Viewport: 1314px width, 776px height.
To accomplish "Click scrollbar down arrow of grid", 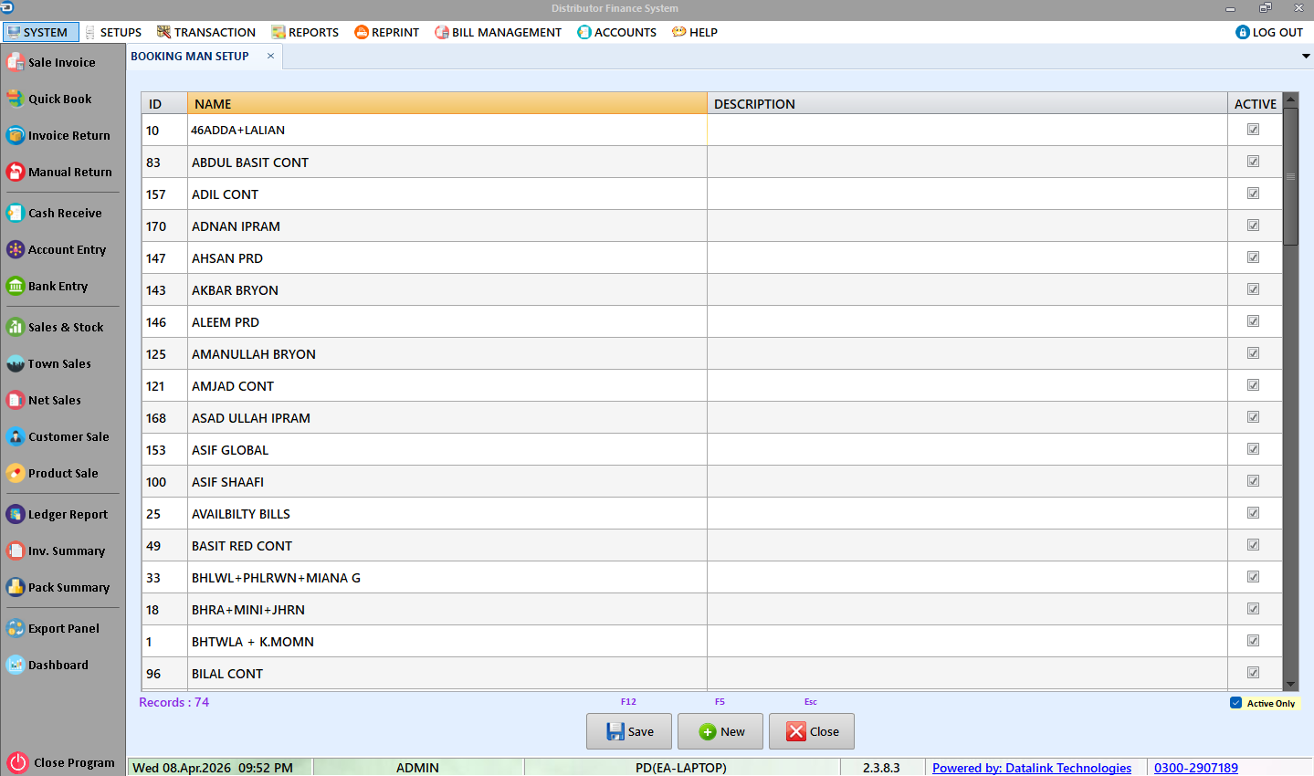I will (x=1290, y=684).
